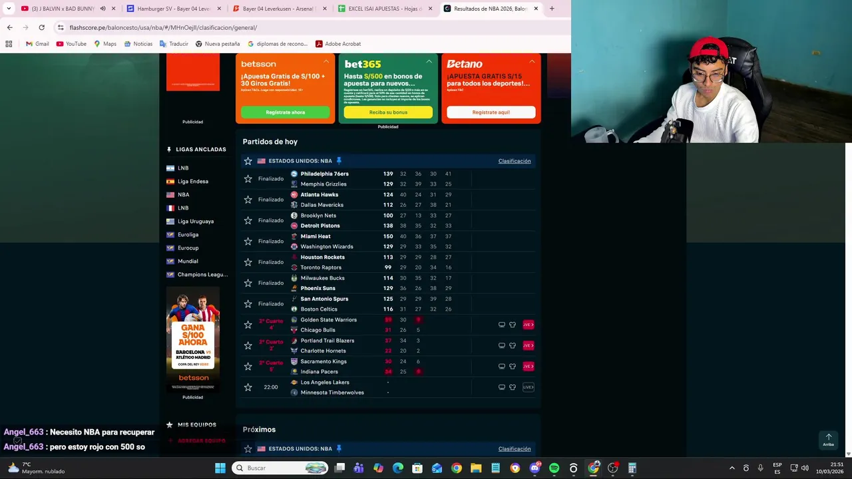Star the Philadelphia 76ers vs Memphis Grizzlies match
This screenshot has height=479, width=852.
pyautogui.click(x=248, y=179)
